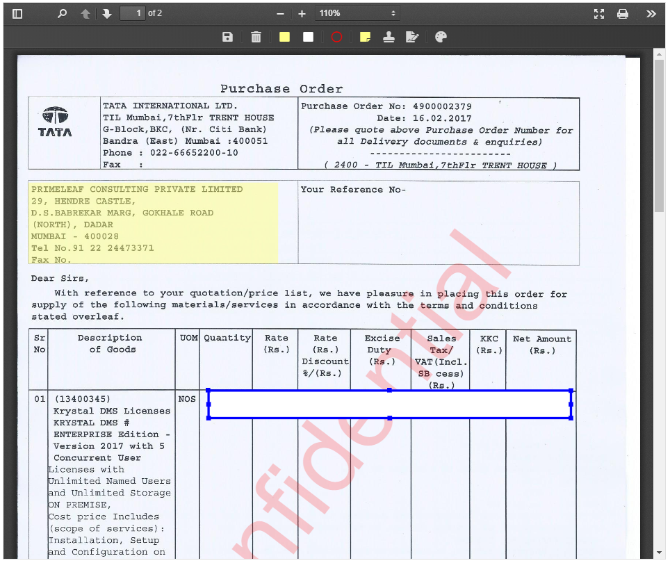Click the 'Date: 16.02.2017' text

[424, 118]
